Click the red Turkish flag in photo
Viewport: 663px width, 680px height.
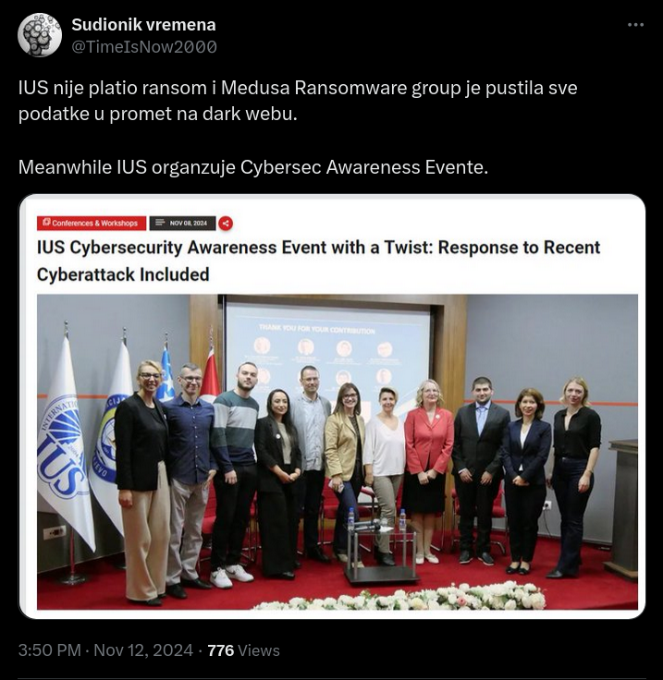(210, 375)
